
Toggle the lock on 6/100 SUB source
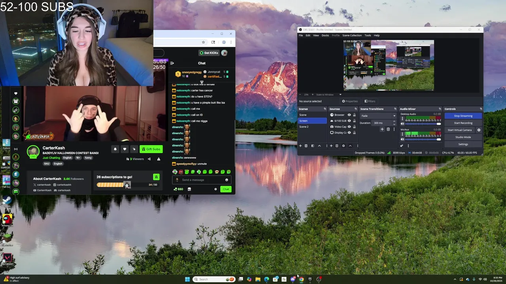point(354,121)
